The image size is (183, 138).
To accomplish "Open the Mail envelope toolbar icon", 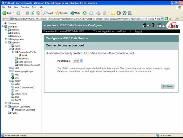I will click(91, 13).
